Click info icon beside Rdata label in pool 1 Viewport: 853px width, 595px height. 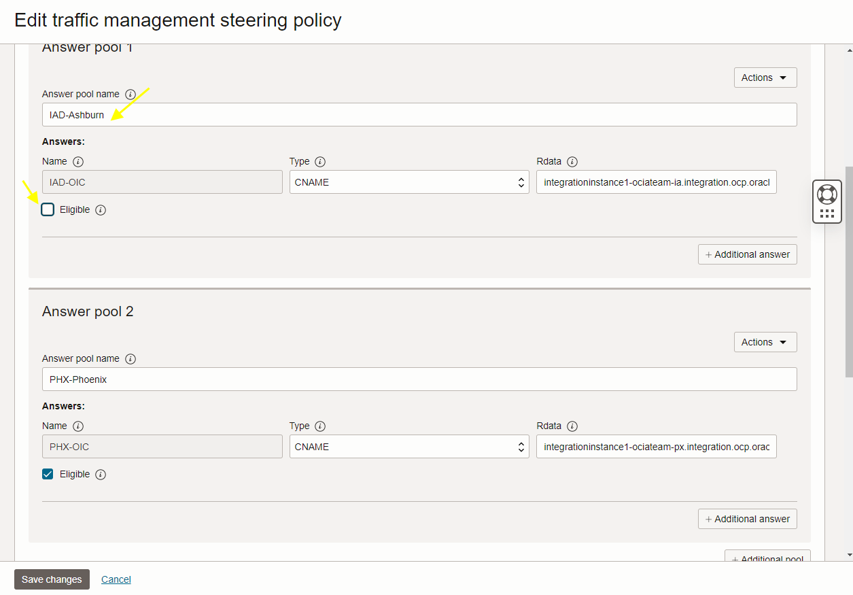click(572, 162)
